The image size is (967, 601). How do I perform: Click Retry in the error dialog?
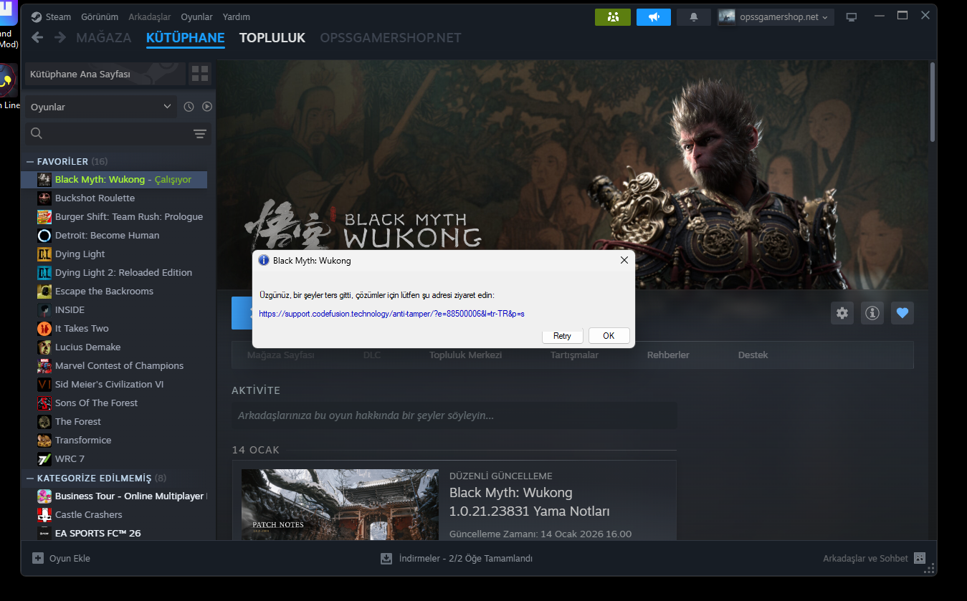563,336
